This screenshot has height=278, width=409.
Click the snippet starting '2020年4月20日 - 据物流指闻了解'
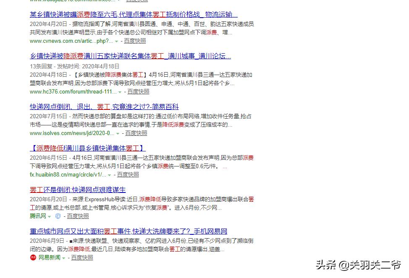click(x=142, y=28)
